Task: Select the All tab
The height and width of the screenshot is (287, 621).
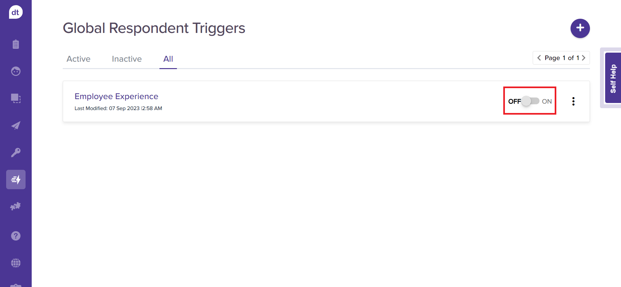Action: pyautogui.click(x=168, y=59)
